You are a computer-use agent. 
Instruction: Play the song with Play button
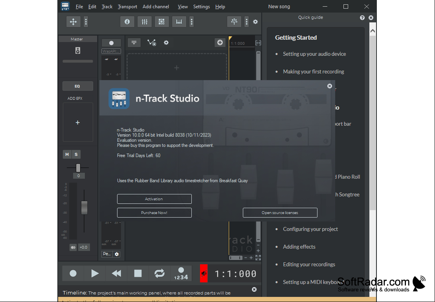[x=95, y=273]
